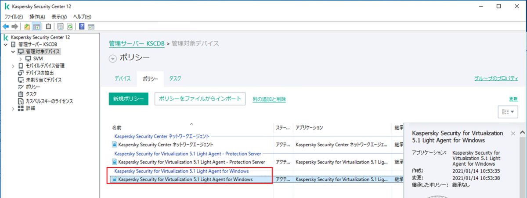Click Light Agent - Protection Server group header
Screen dimensions: 527x198
pos(188,154)
